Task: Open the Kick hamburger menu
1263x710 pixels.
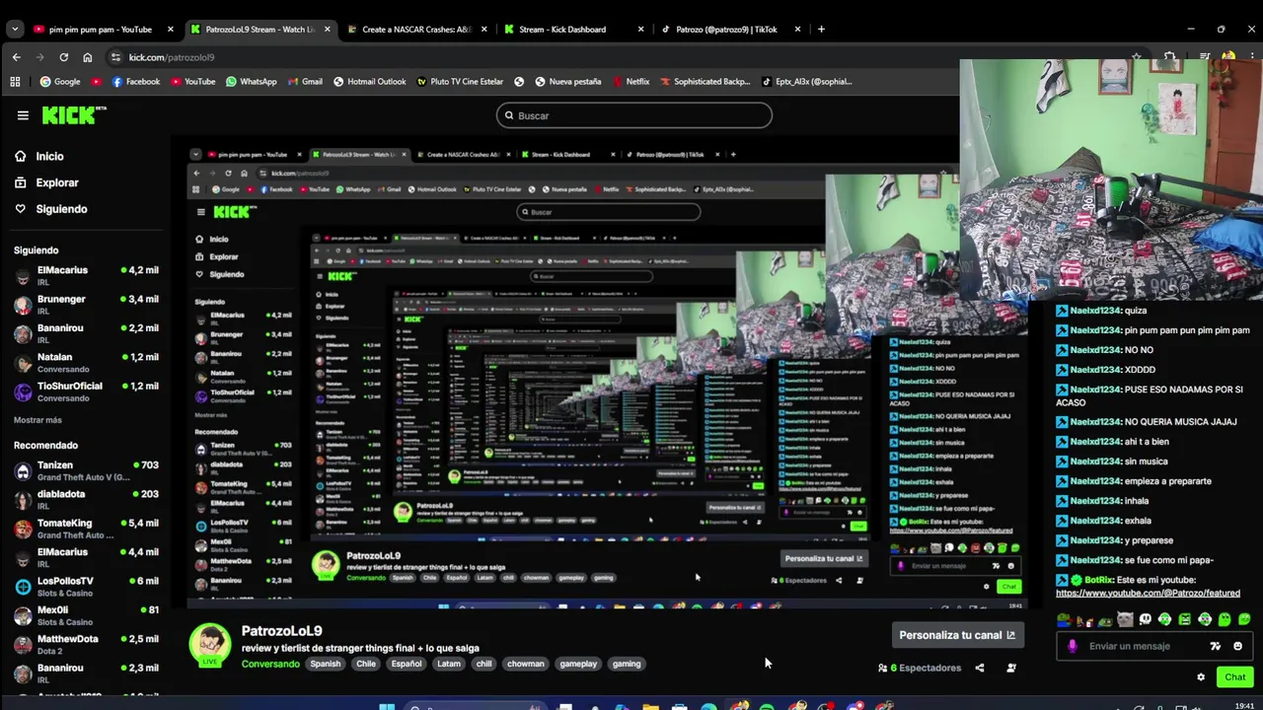Action: [x=23, y=115]
